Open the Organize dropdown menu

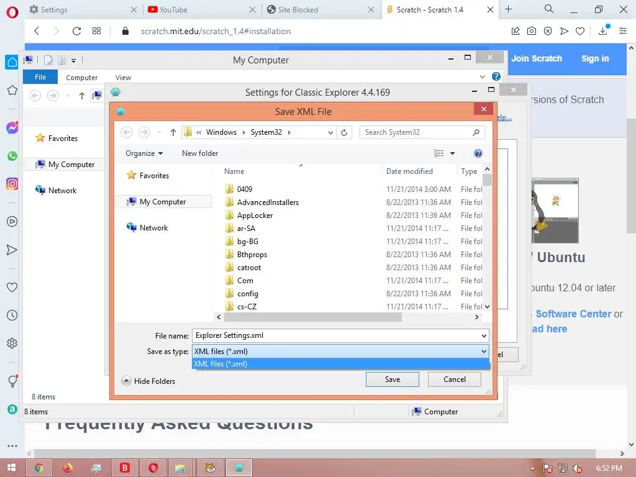coord(144,153)
